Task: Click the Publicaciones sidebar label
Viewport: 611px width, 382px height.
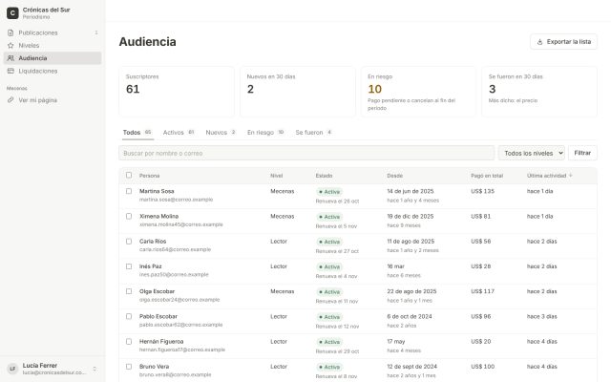Action: 38,32
